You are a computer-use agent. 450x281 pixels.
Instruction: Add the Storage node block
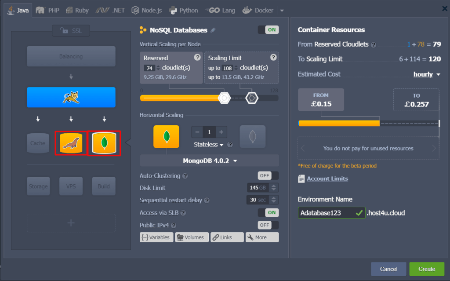click(x=38, y=186)
